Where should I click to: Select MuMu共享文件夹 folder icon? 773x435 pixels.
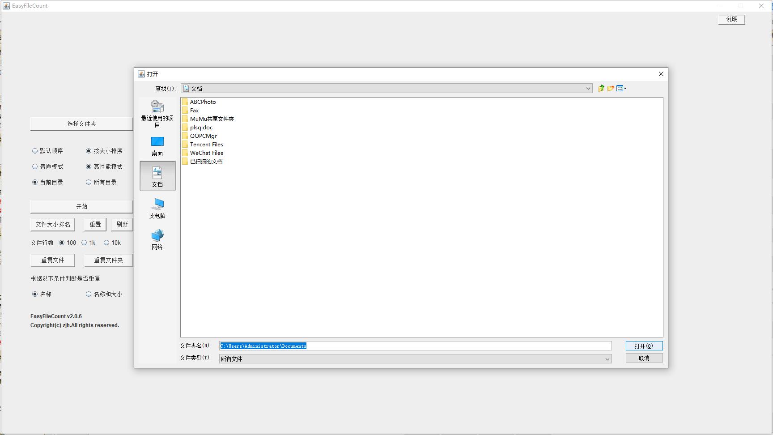(x=185, y=119)
